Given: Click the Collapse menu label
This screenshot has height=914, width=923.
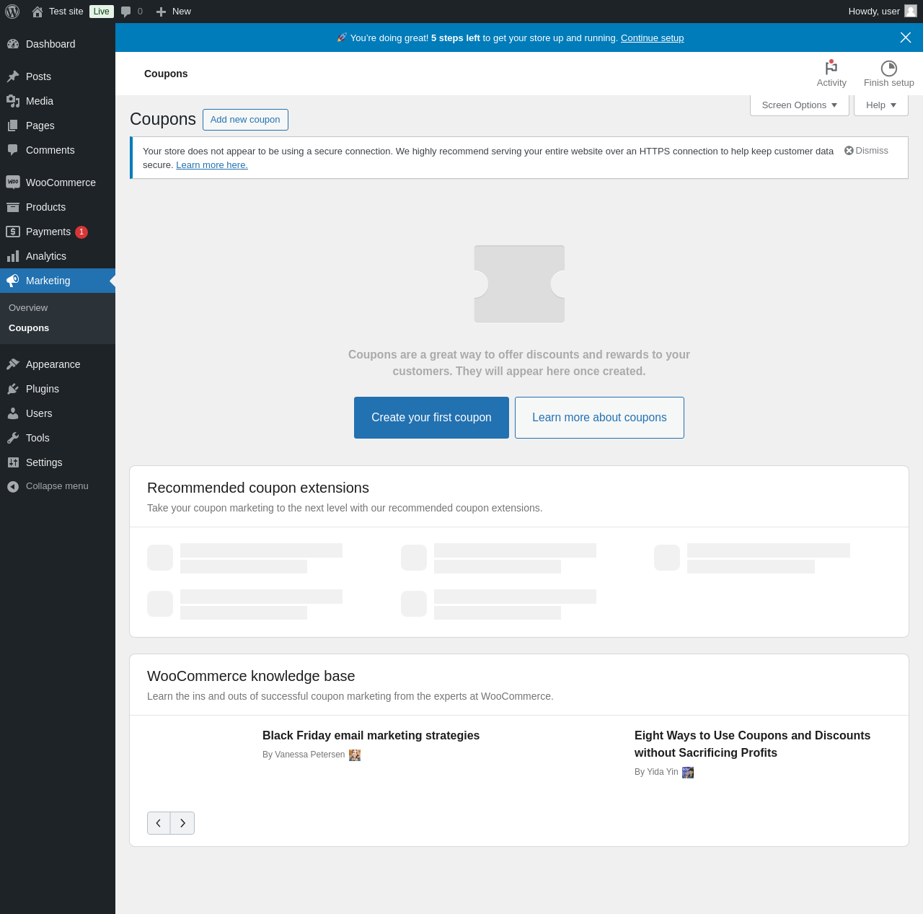Looking at the screenshot, I should [x=57, y=486].
